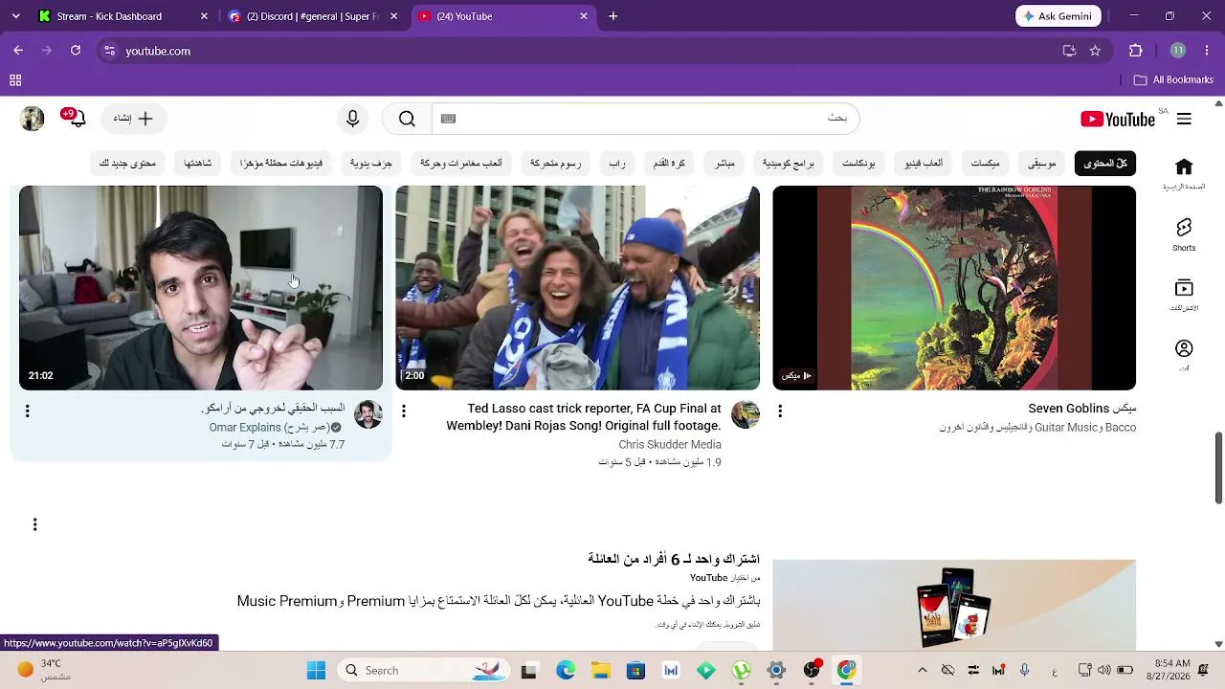Select the 'ميكسات' filter chip

coord(986,163)
